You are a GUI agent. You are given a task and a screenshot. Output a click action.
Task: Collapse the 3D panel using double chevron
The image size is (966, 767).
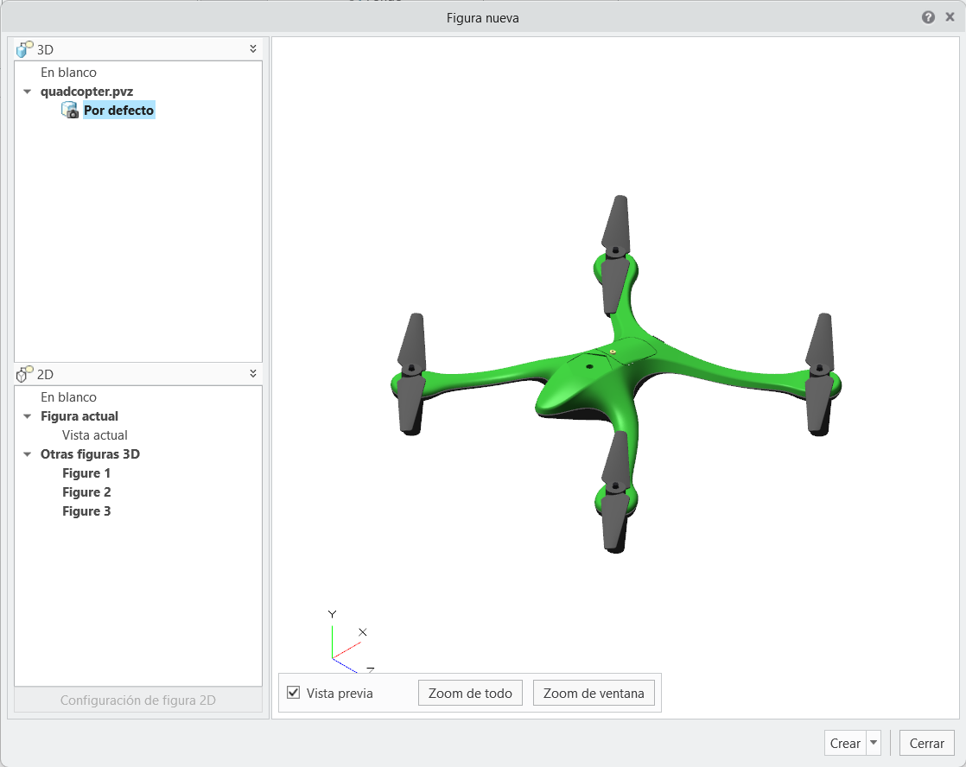[x=253, y=48]
